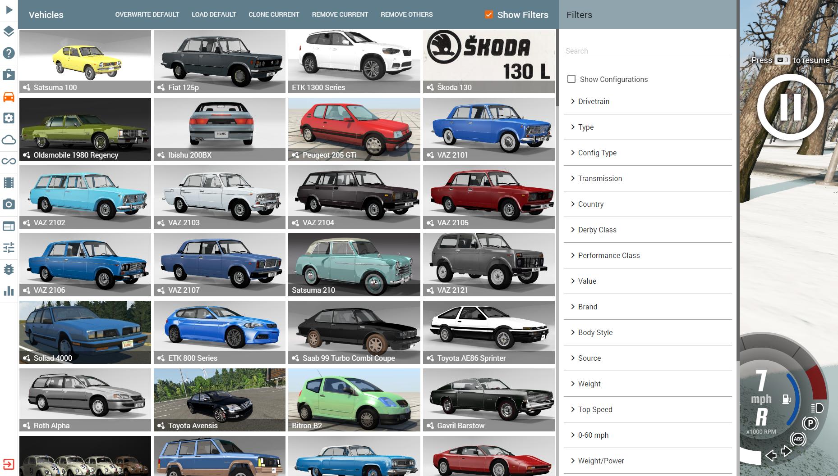838x476 pixels.
Task: Click the filters Search input field
Action: [x=648, y=51]
